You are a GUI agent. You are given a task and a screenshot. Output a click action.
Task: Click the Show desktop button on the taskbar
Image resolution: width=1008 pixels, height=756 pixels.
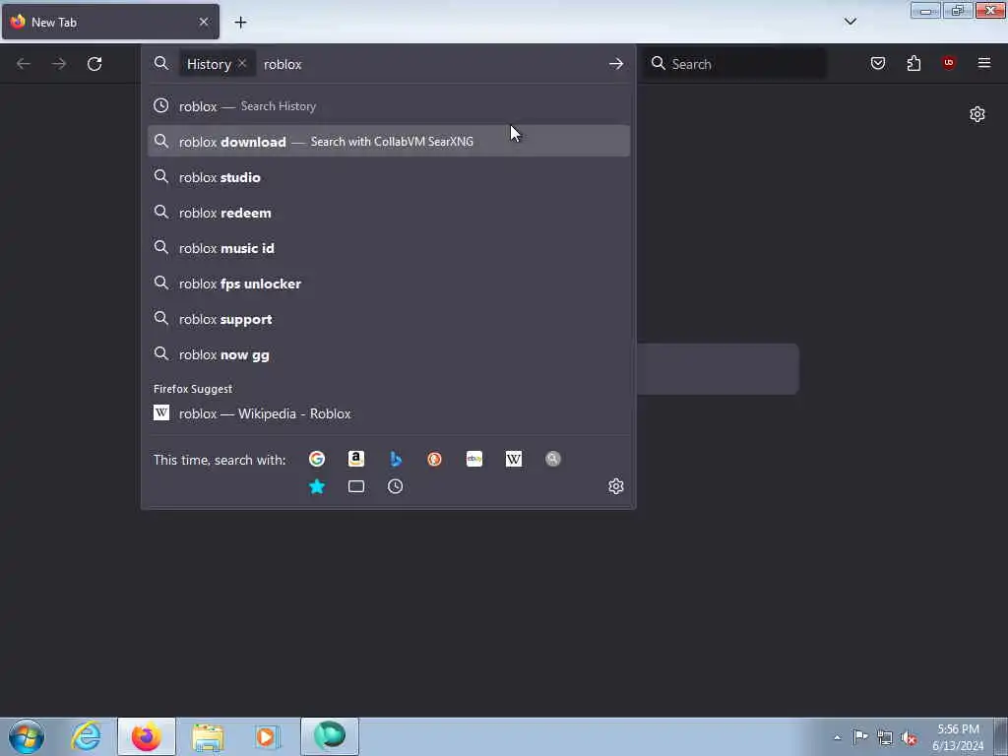(1001, 736)
